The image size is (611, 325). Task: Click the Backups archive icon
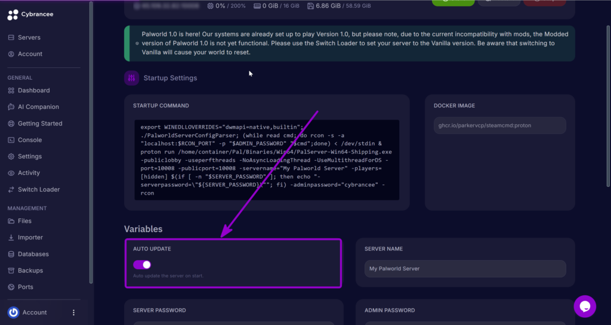click(11, 271)
